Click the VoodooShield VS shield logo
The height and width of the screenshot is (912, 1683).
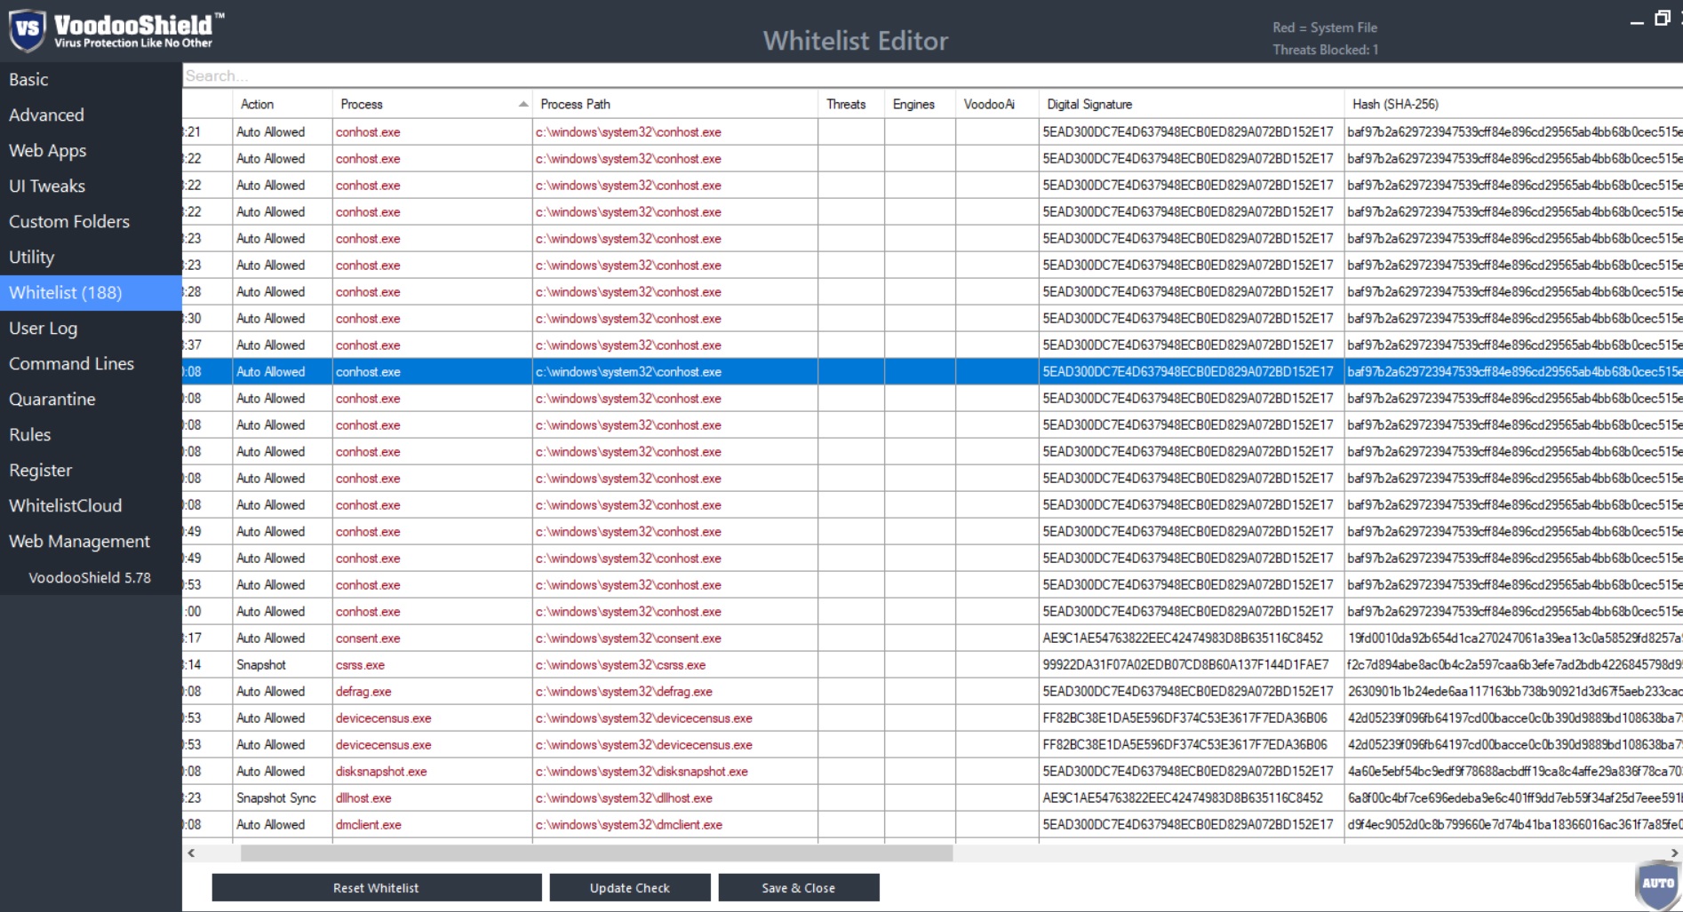[28, 29]
